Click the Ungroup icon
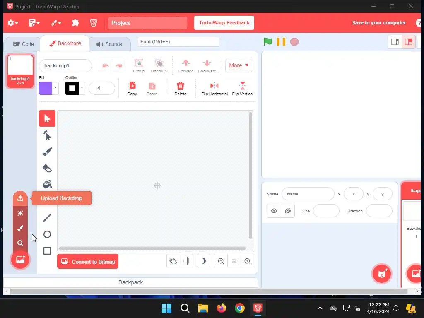The height and width of the screenshot is (318, 424). click(x=159, y=66)
